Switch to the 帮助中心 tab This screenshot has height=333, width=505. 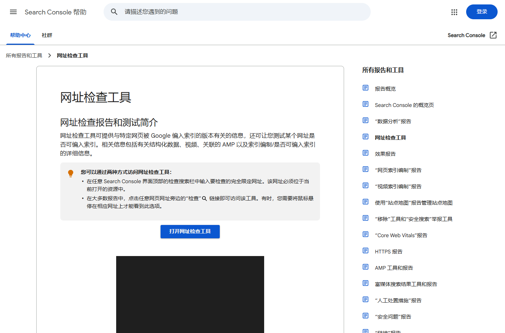[20, 36]
